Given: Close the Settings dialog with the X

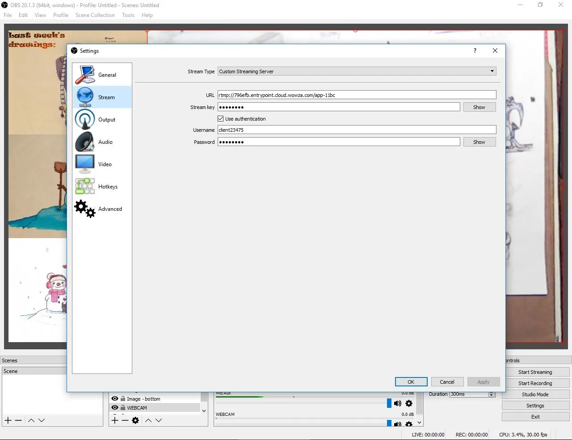Looking at the screenshot, I should [x=495, y=50].
